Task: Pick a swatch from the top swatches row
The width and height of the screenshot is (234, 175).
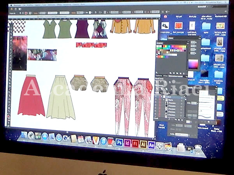Action: point(172,47)
